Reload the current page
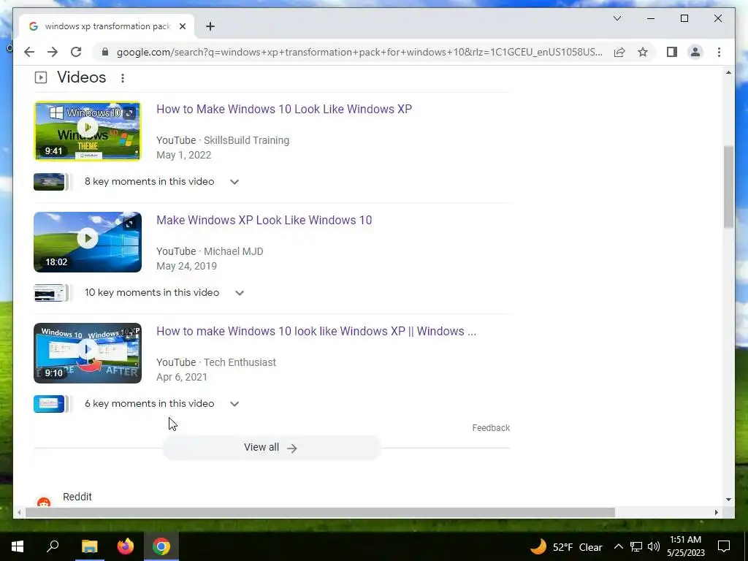748x561 pixels. pyautogui.click(x=76, y=52)
